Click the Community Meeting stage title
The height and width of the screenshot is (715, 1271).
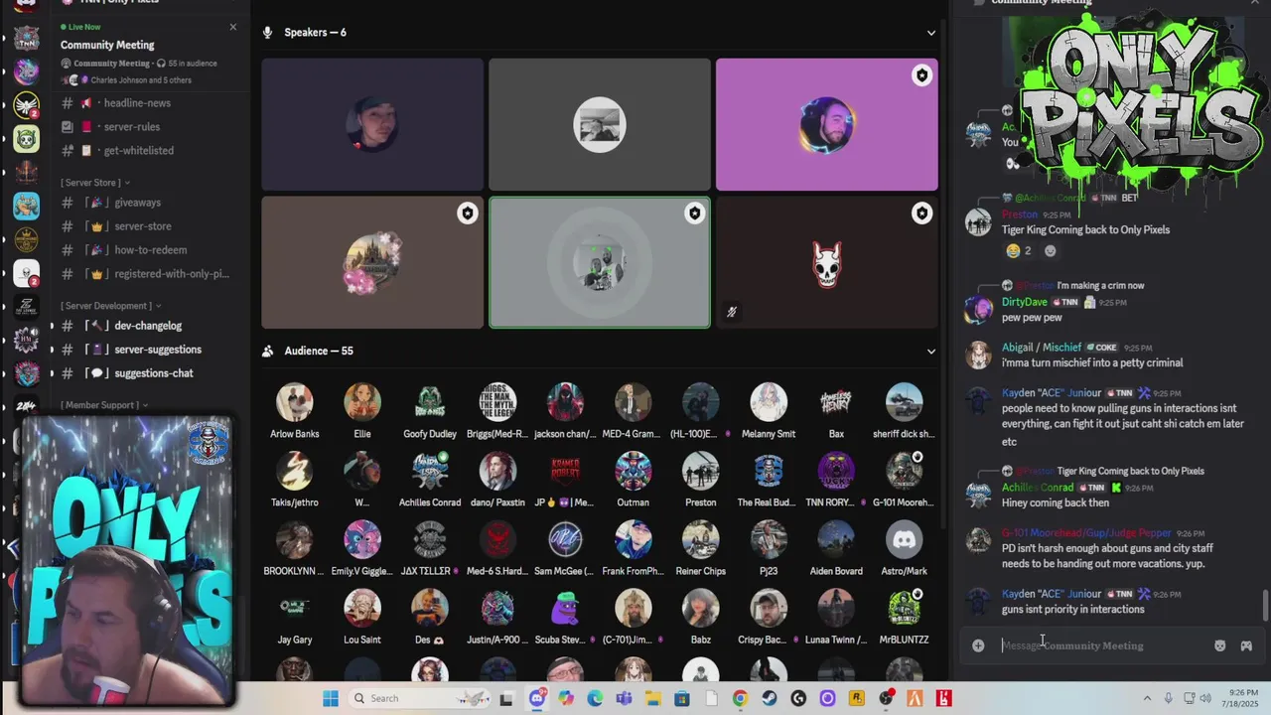(x=107, y=45)
